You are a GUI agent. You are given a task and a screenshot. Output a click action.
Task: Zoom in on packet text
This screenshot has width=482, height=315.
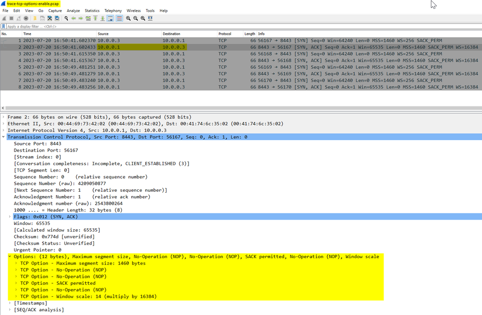click(128, 18)
